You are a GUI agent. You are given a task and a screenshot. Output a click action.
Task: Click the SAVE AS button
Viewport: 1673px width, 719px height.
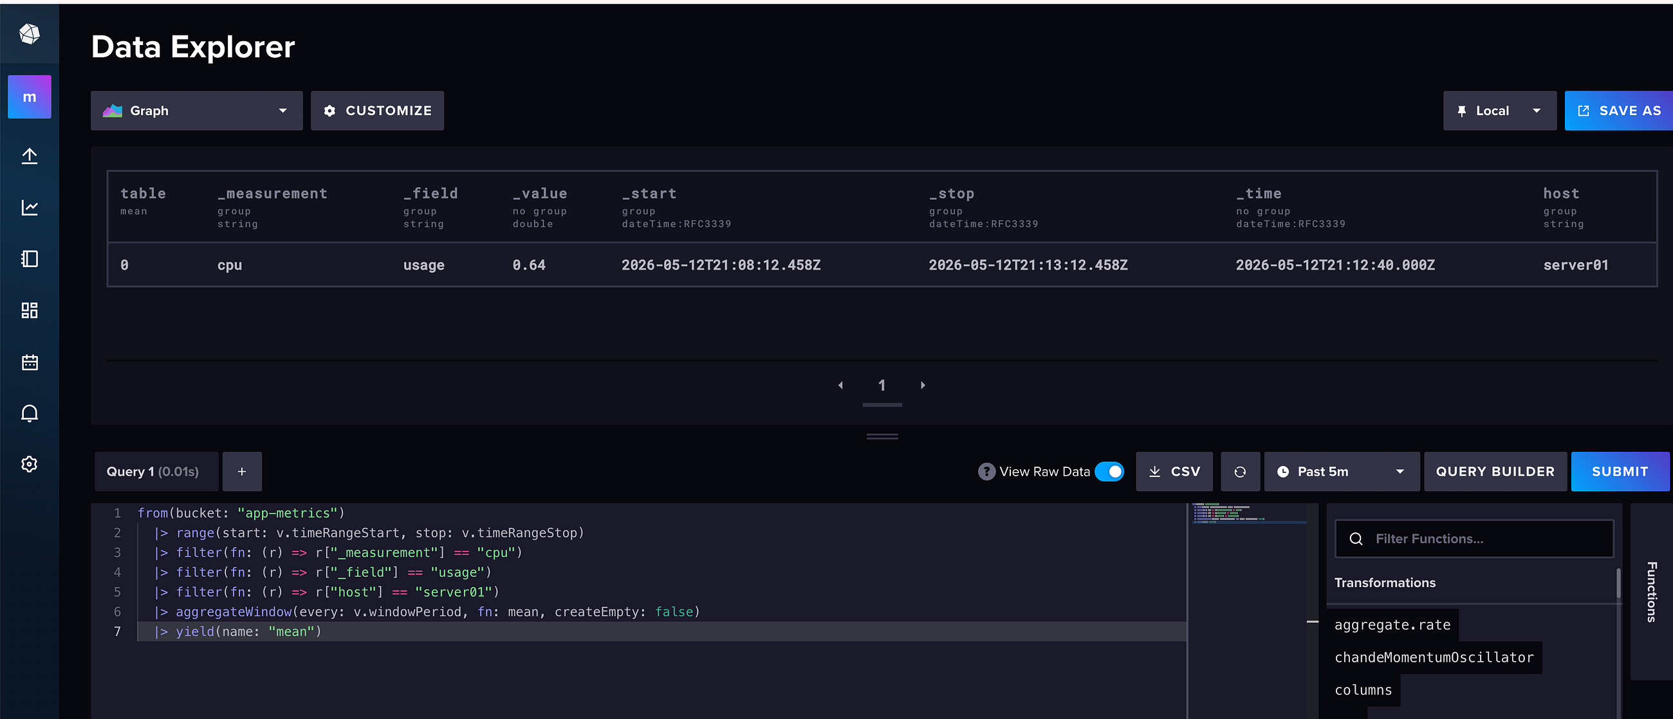tap(1618, 111)
